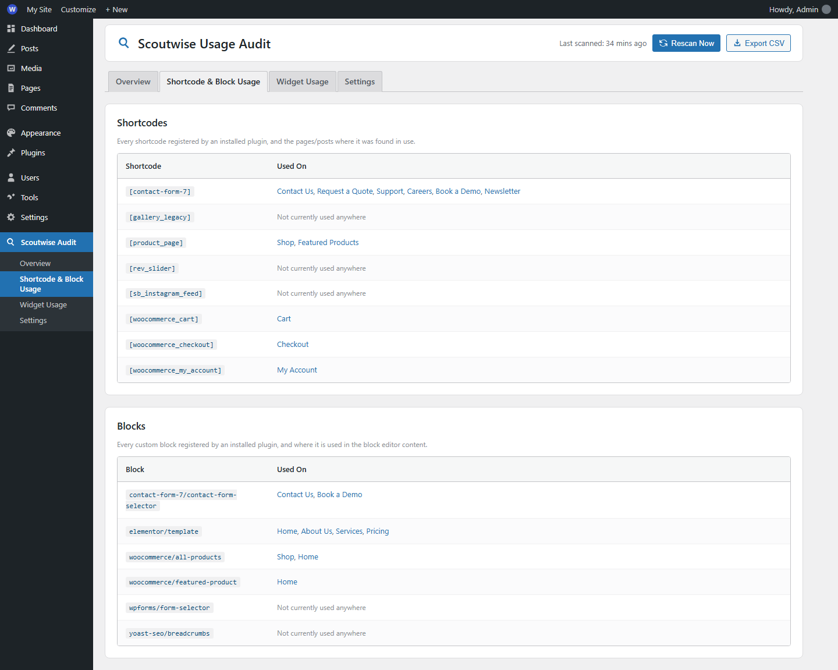Open the Checkout page link
The height and width of the screenshot is (670, 838).
[x=293, y=344]
